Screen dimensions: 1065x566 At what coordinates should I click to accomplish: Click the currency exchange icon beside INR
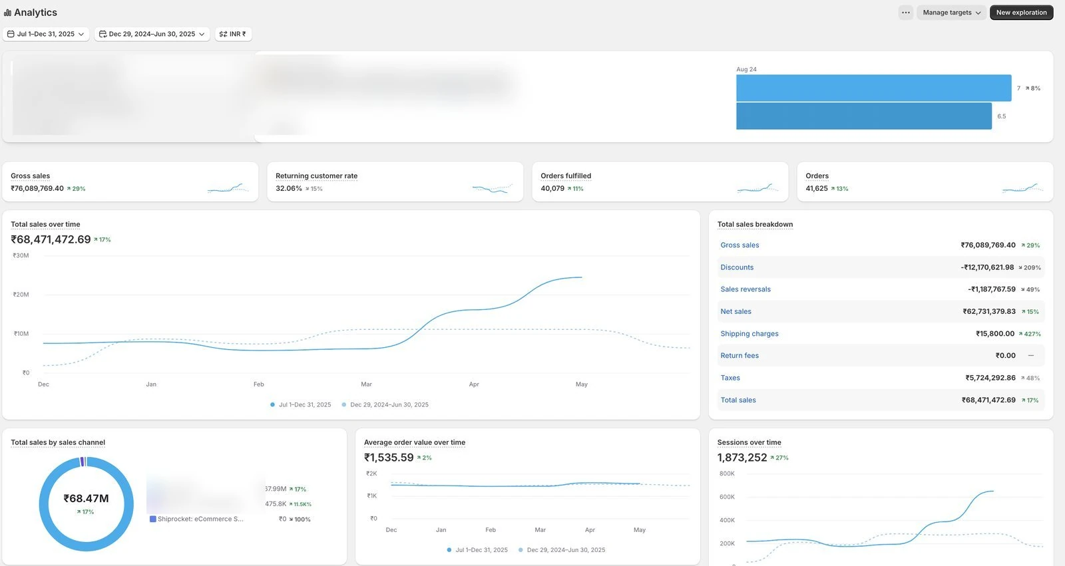pyautogui.click(x=223, y=34)
